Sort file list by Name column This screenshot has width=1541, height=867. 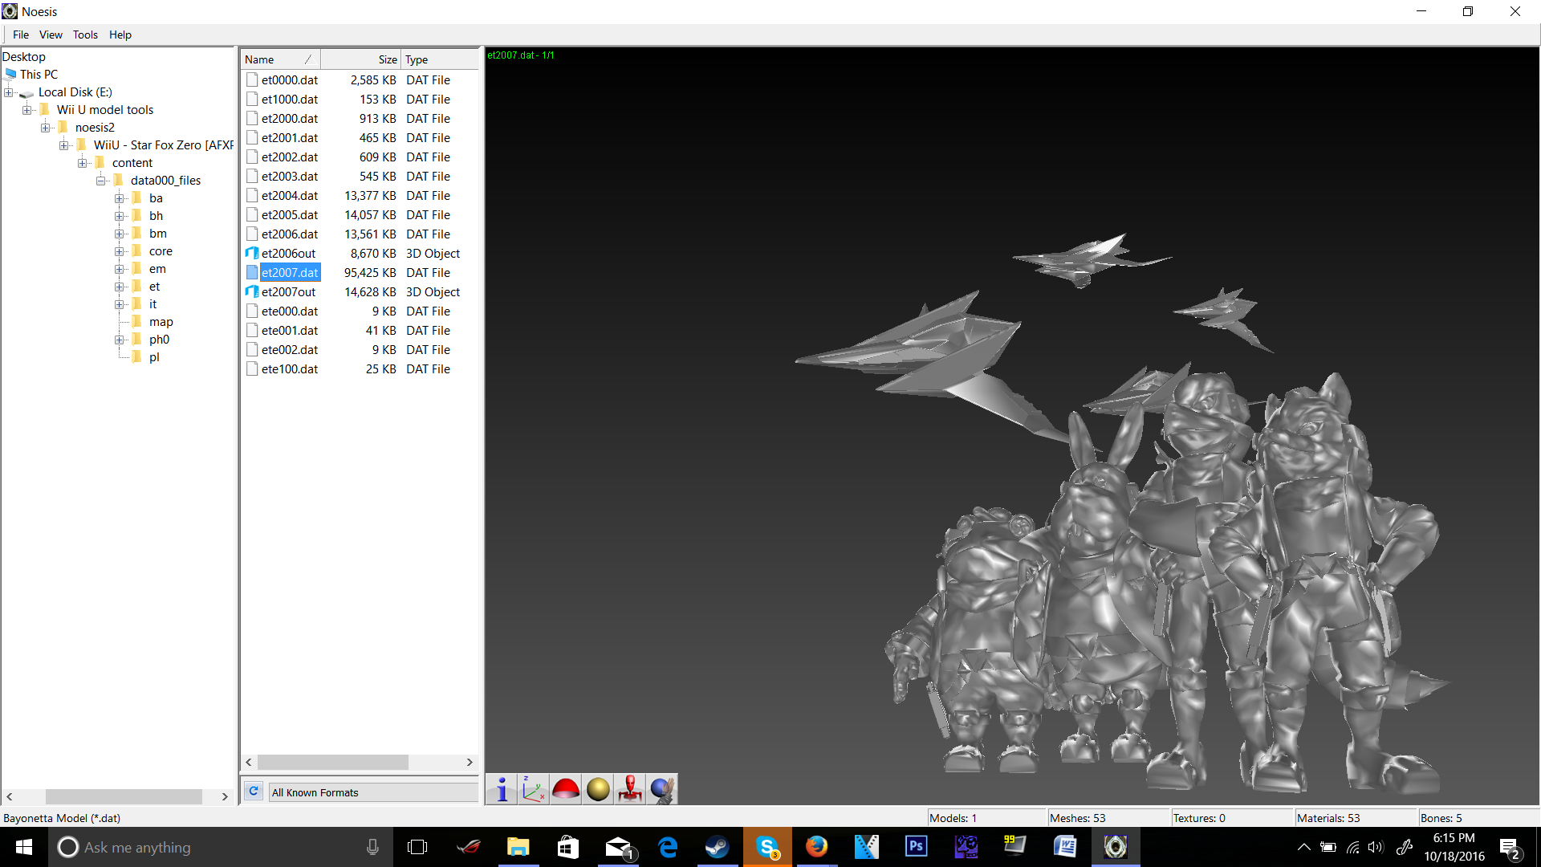pyautogui.click(x=280, y=59)
